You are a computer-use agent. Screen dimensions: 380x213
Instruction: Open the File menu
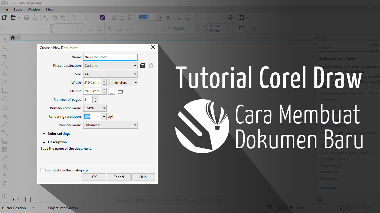click(5, 9)
